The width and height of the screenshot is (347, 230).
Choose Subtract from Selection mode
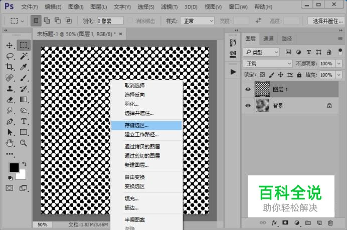point(58,21)
